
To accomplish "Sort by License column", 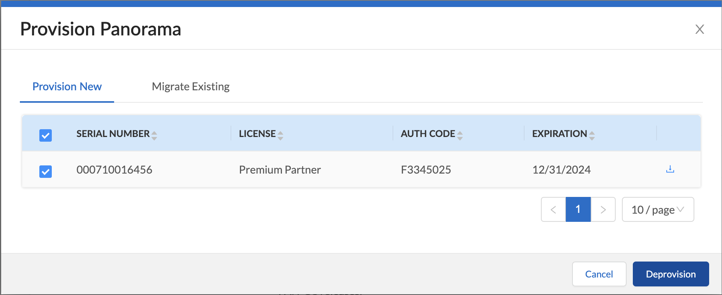I will click(280, 135).
